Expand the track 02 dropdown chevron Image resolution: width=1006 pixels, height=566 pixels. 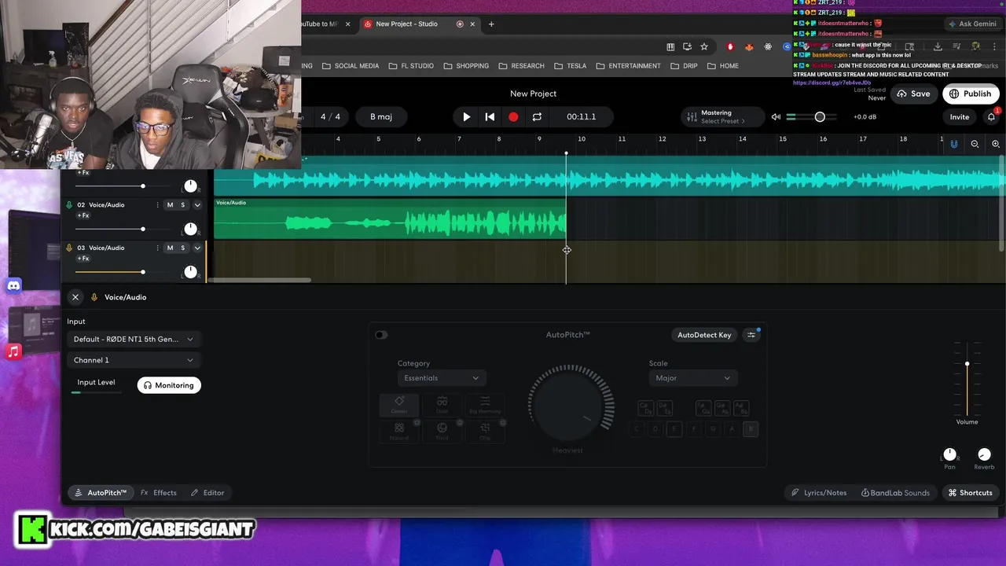click(x=197, y=205)
